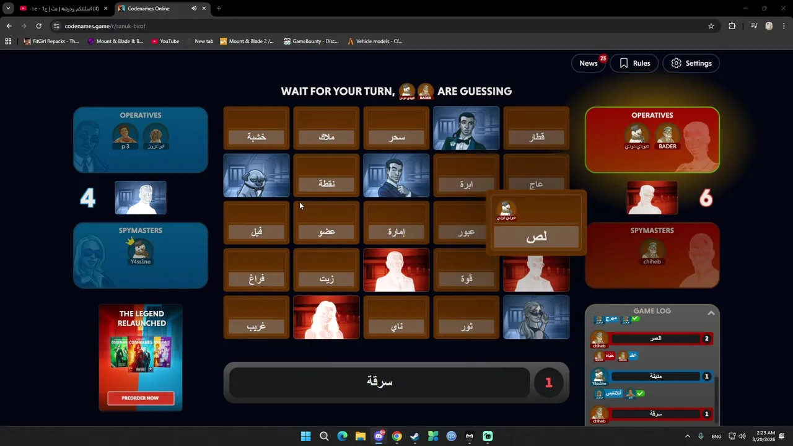Open the Chrome profile avatar
The image size is (793, 446).
[x=769, y=26]
